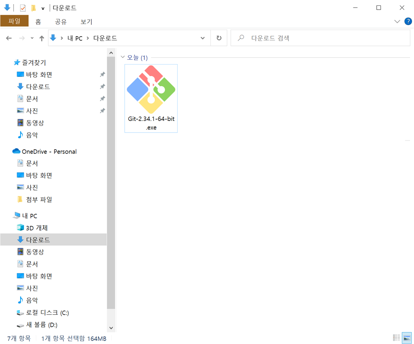Click the new folder icon in title bar
The image size is (414, 344).
33,8
